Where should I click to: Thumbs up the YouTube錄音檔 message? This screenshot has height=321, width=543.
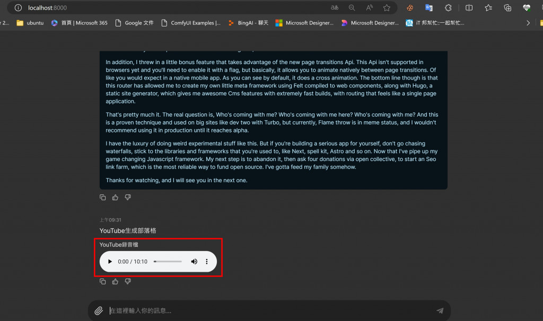tap(115, 282)
